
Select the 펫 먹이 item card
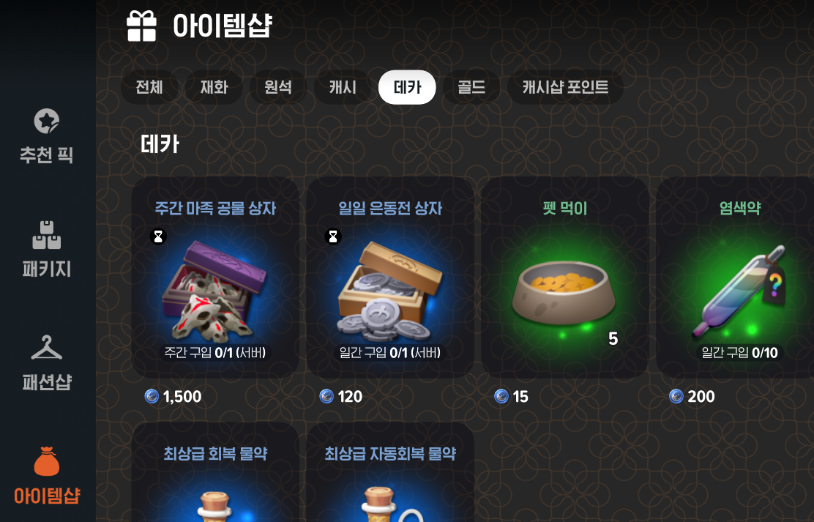[x=565, y=277]
